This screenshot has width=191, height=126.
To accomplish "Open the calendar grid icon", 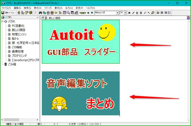I will click(65, 13).
